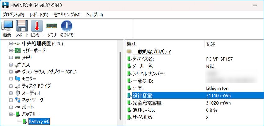Select Battery #0 in the tree
The width and height of the screenshot is (264, 126).
pyautogui.click(x=39, y=121)
